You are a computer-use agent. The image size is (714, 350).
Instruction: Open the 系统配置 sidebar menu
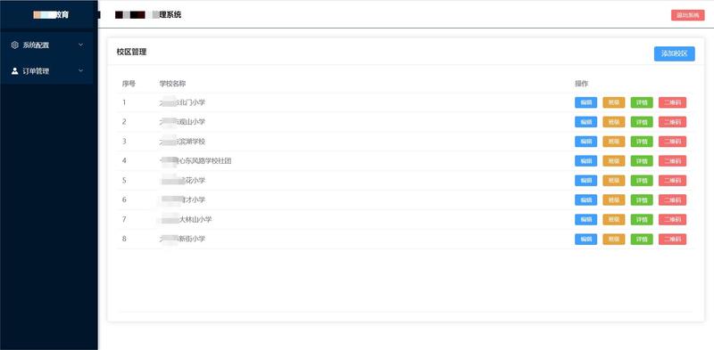[47, 45]
